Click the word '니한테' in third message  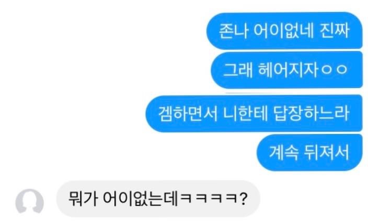245,113
